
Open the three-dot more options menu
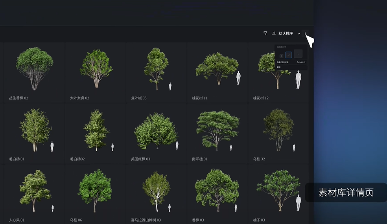(305, 33)
